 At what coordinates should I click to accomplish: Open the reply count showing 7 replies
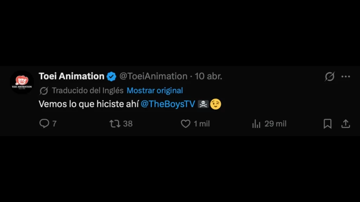[x=48, y=123]
